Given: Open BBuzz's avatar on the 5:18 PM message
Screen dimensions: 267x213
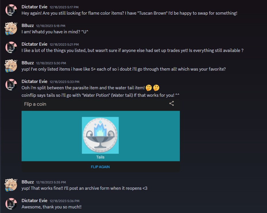Looking at the screenshot, I should (x=11, y=28).
